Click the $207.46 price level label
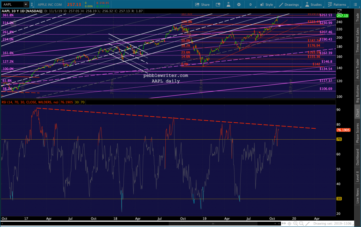This screenshot has width=361, height=227. (x=326, y=32)
